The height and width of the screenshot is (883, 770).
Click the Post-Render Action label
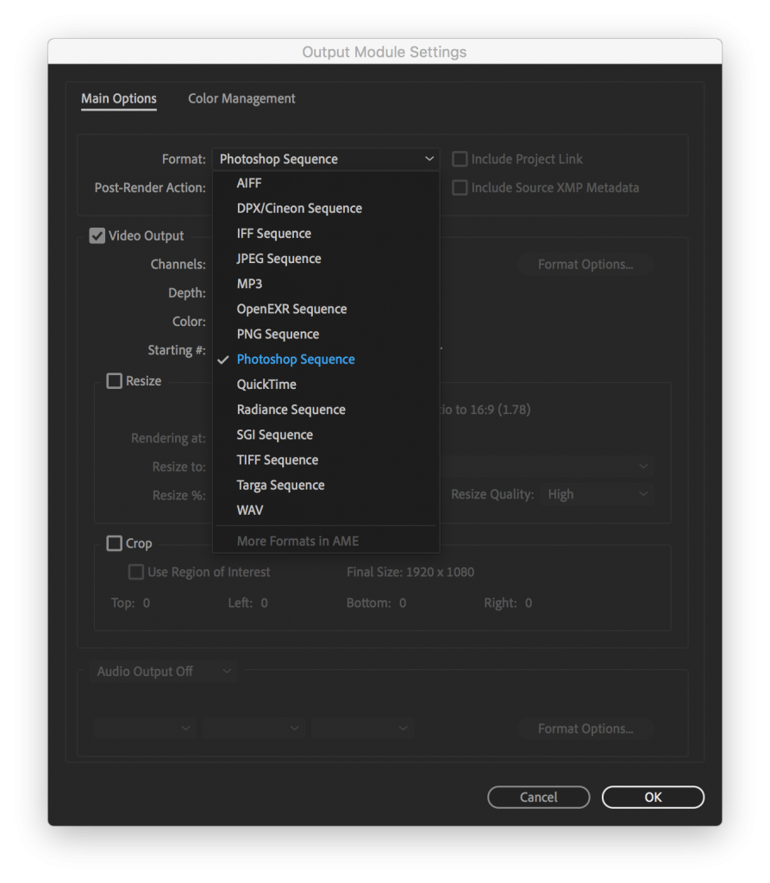click(150, 187)
